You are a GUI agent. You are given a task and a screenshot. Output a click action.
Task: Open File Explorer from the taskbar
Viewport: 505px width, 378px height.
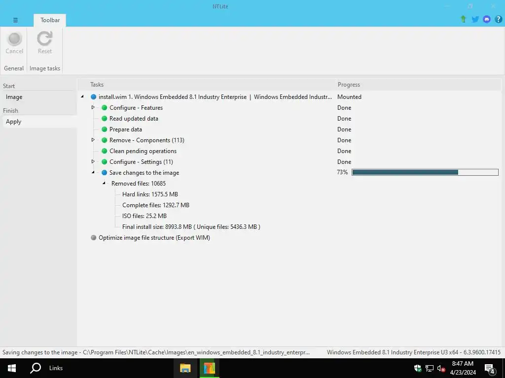point(185,368)
